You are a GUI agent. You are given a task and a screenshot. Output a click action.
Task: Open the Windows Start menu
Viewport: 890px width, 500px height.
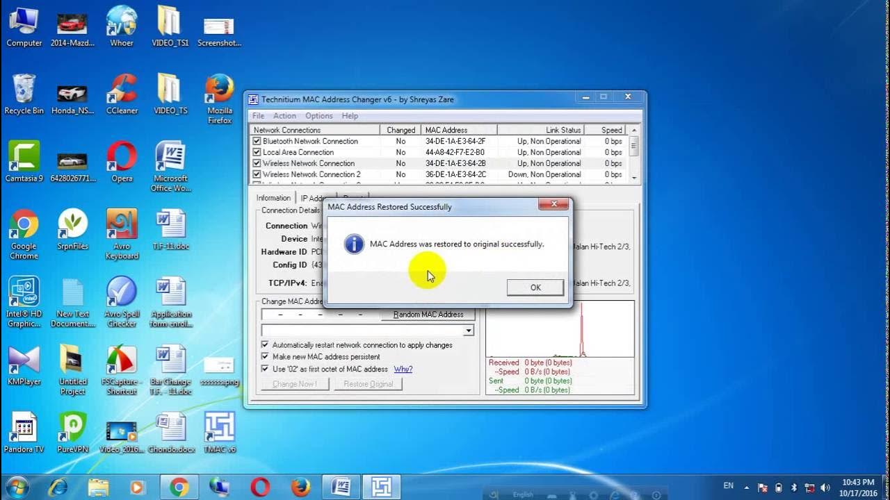coord(17,487)
